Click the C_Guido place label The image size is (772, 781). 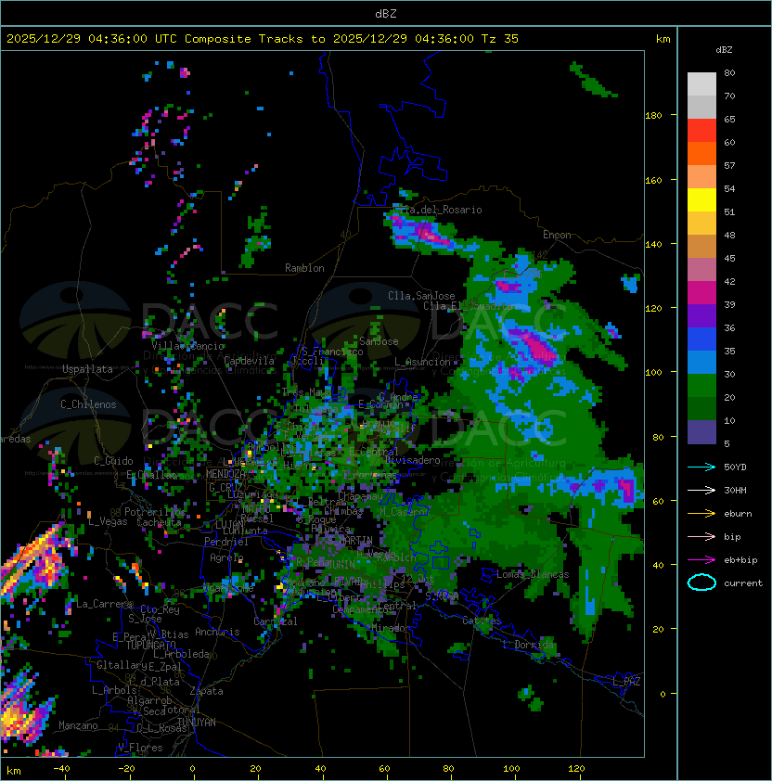(x=113, y=461)
